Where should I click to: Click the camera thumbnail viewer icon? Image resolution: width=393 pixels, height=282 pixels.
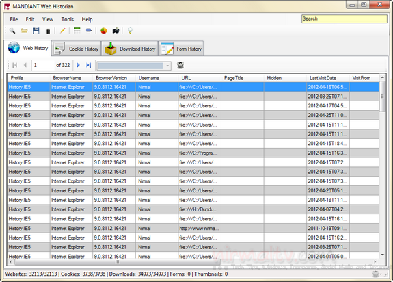pos(116,31)
